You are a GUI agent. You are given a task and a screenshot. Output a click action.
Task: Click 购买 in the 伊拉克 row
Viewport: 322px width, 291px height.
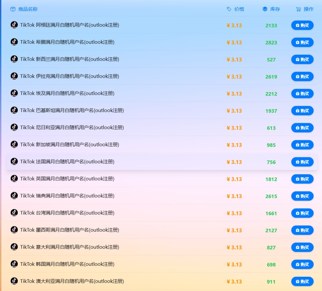tap(302, 76)
